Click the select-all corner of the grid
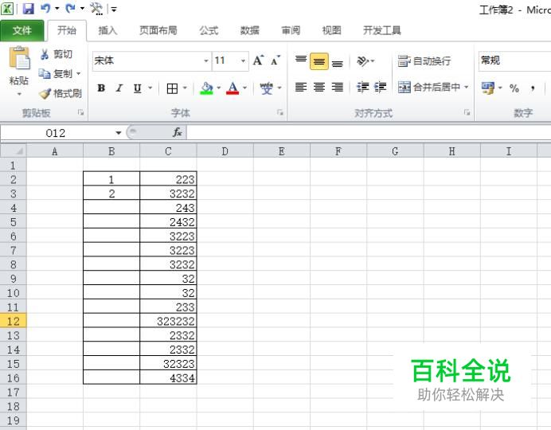551x430 pixels. (x=14, y=151)
